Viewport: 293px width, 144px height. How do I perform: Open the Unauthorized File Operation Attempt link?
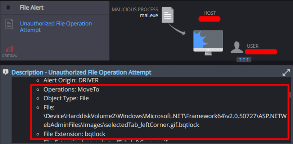tap(56, 27)
